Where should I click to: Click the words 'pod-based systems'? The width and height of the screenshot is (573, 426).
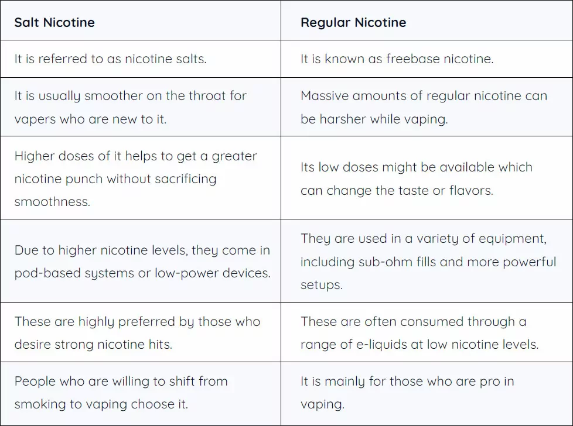(x=74, y=273)
